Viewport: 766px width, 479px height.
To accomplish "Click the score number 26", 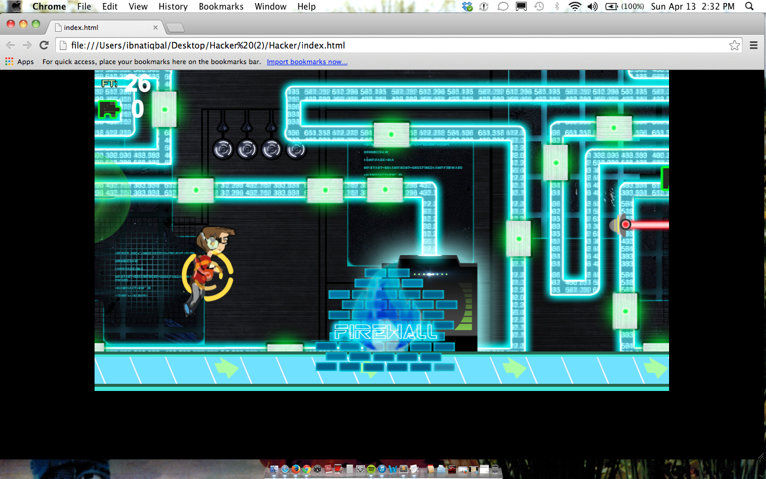I will (x=138, y=84).
